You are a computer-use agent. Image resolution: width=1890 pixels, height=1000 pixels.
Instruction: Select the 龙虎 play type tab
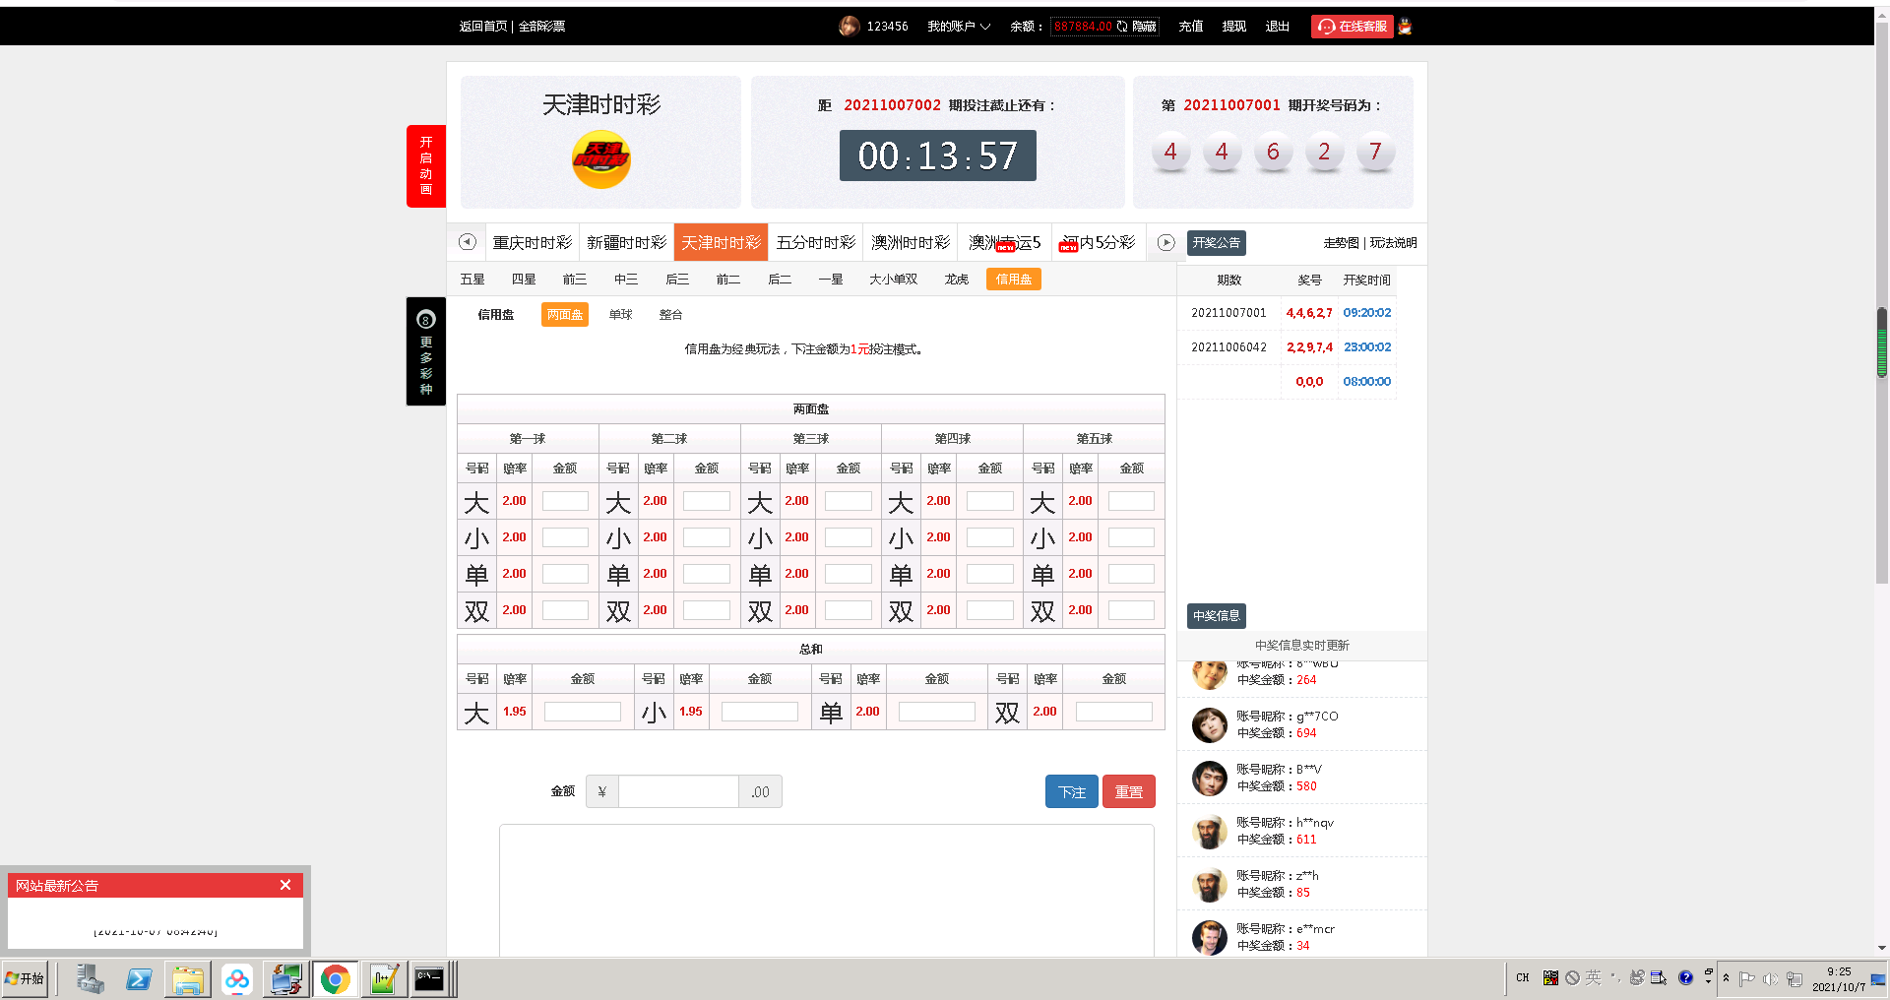click(956, 280)
